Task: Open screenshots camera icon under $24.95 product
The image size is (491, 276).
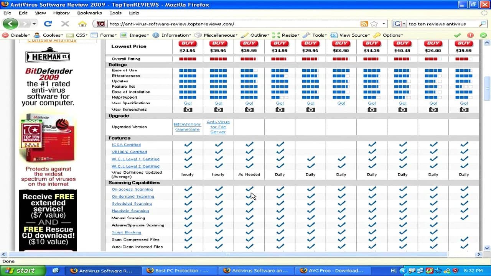Action: pyautogui.click(x=188, y=109)
